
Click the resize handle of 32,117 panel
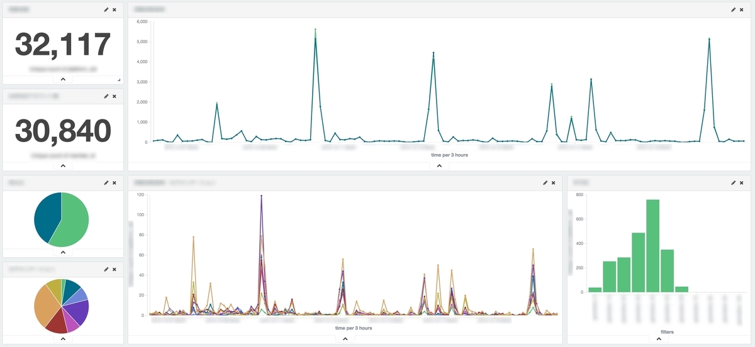pos(118,79)
